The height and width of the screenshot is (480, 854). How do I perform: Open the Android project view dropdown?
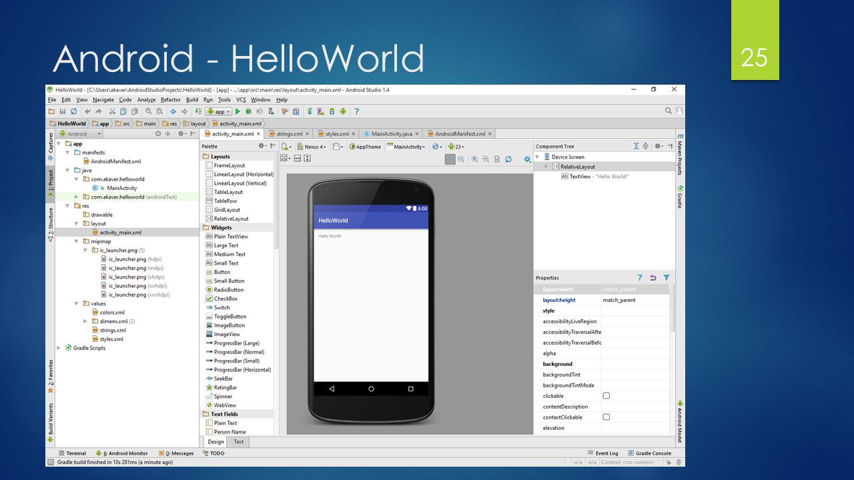pyautogui.click(x=81, y=134)
